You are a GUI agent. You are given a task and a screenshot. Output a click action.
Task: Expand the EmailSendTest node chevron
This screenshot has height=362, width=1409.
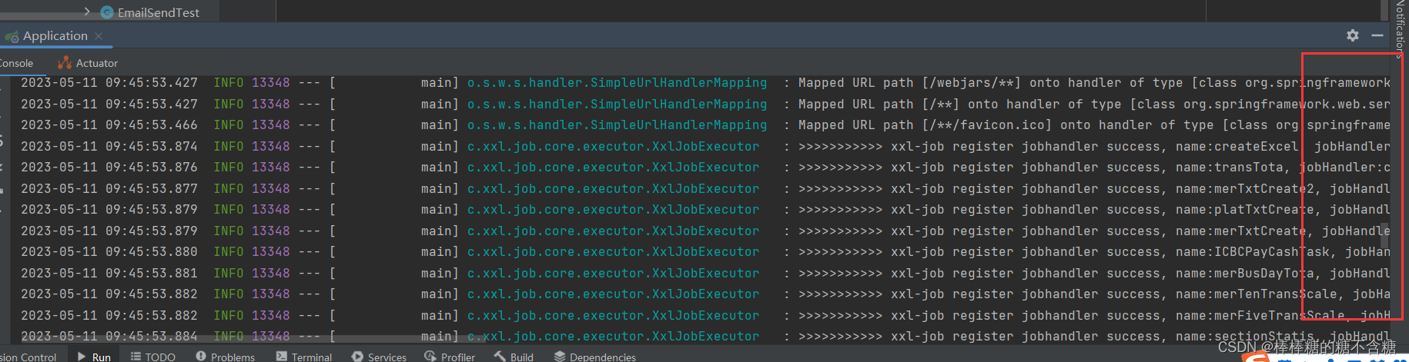point(87,12)
